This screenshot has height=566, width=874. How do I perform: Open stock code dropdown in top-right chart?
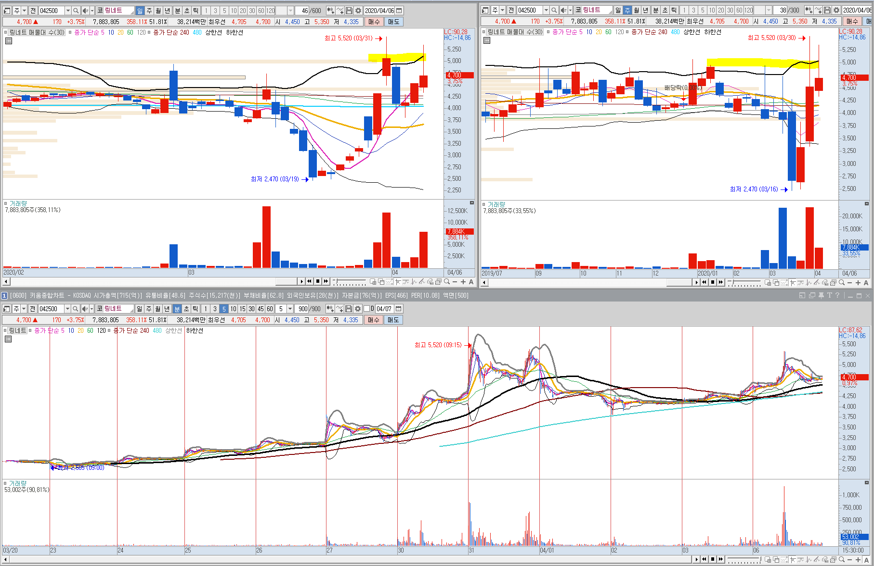(x=546, y=10)
